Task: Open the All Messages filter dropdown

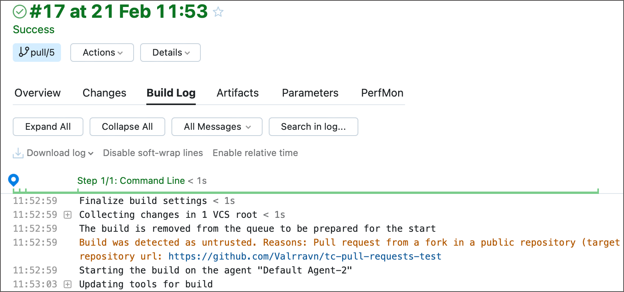Action: coord(217,127)
